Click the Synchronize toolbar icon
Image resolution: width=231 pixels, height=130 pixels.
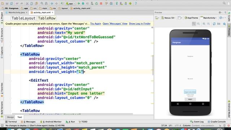[12, 3]
